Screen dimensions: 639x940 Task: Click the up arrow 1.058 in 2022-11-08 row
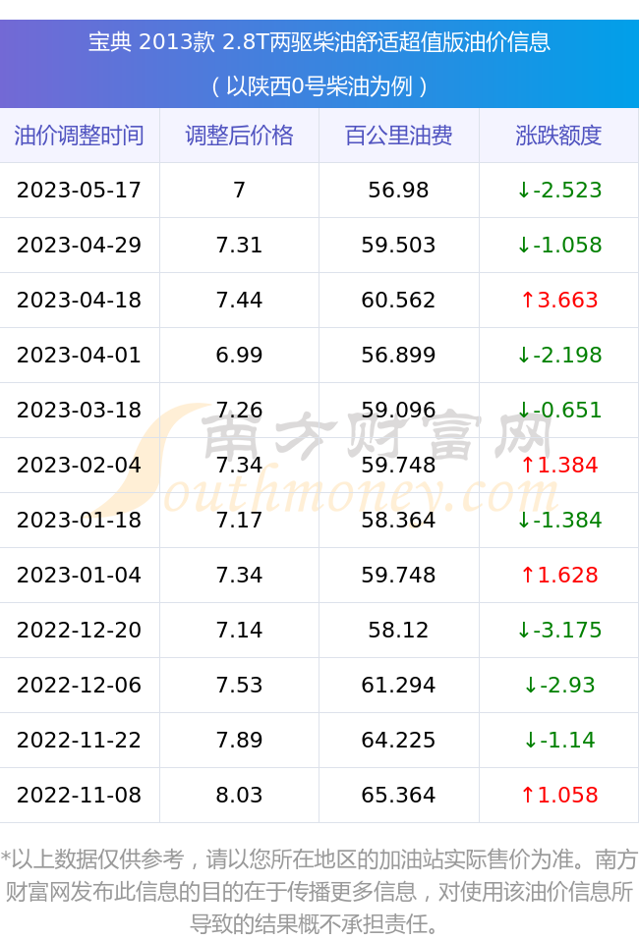(559, 795)
